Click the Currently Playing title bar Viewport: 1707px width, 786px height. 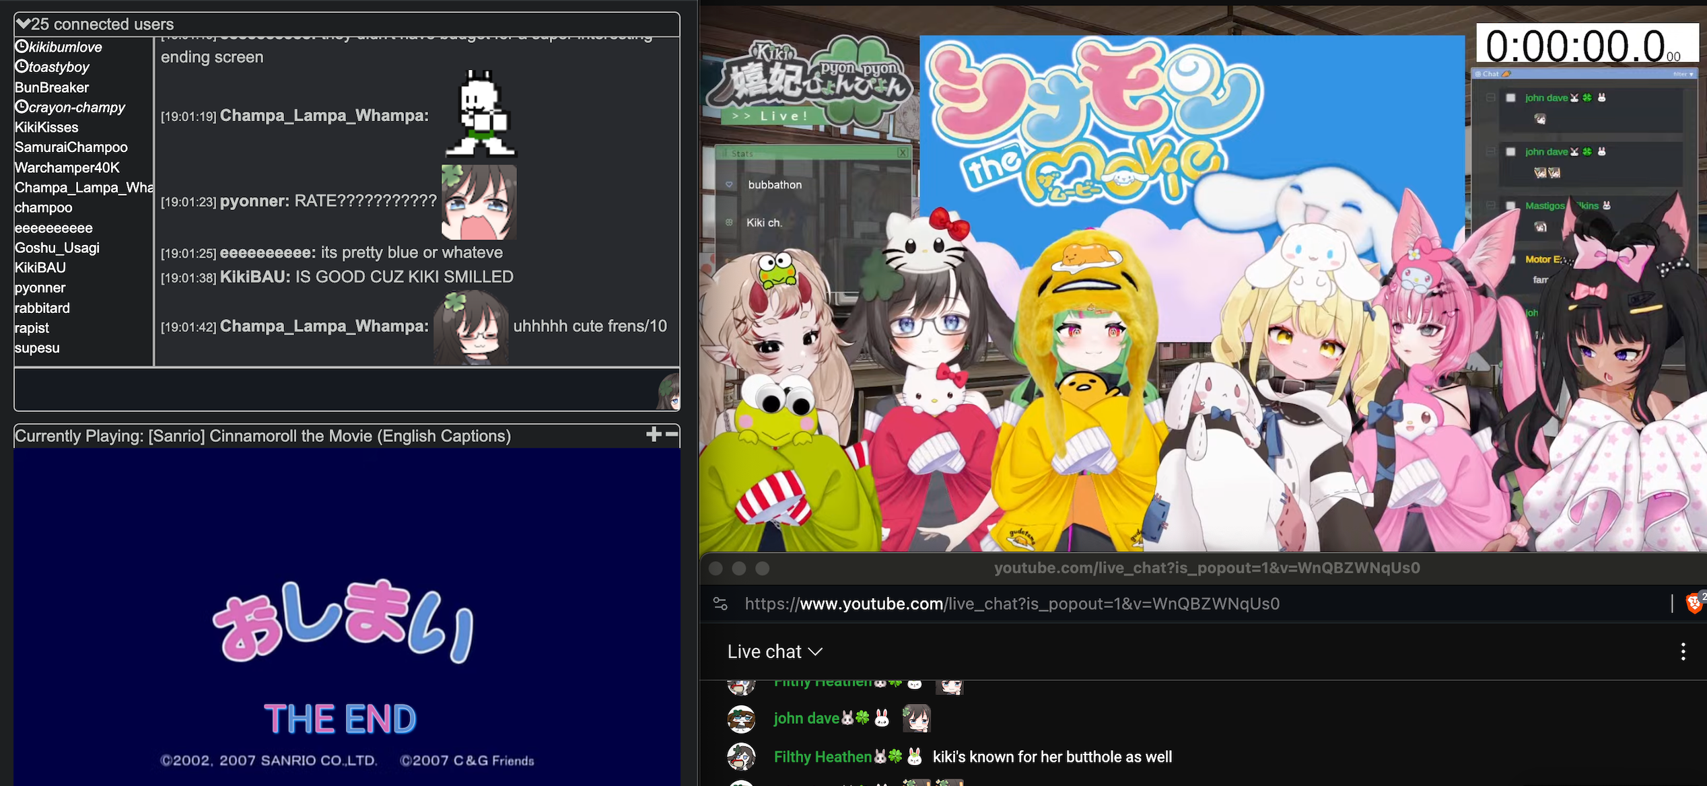click(x=347, y=436)
